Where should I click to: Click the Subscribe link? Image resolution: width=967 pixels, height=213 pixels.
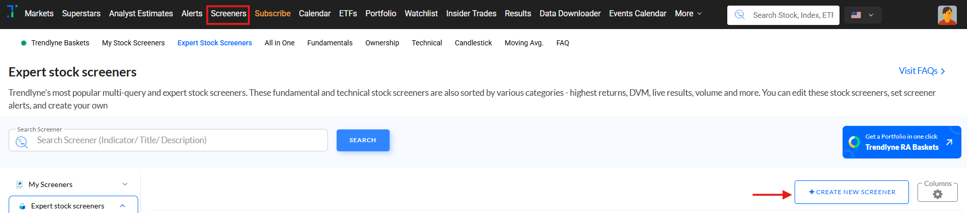[272, 14]
